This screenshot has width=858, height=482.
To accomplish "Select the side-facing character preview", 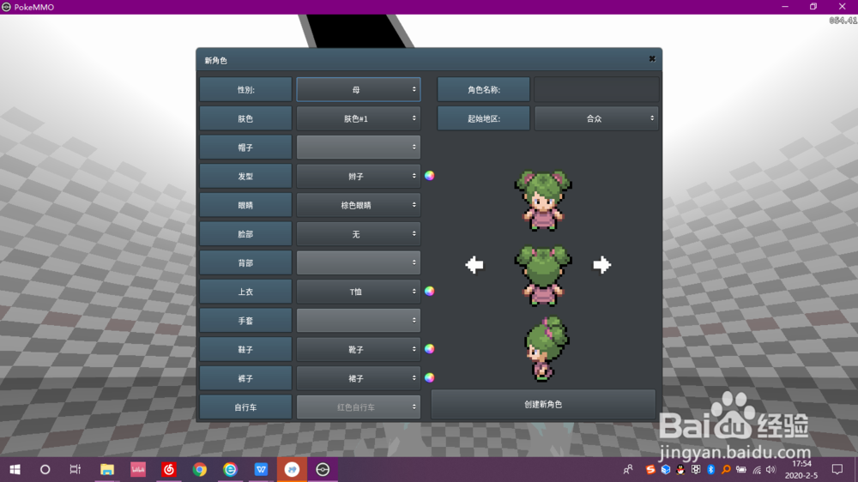I will point(546,349).
